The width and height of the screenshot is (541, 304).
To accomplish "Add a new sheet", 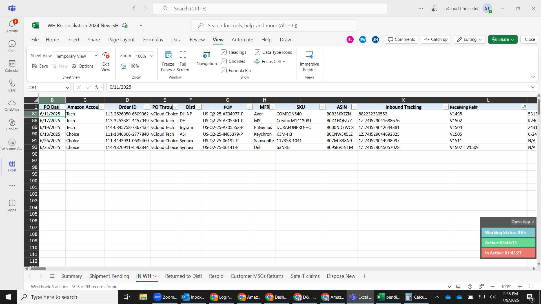I will (x=364, y=276).
